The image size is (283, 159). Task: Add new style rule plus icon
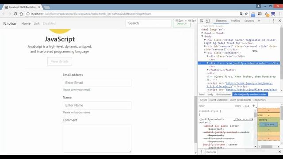253,106
